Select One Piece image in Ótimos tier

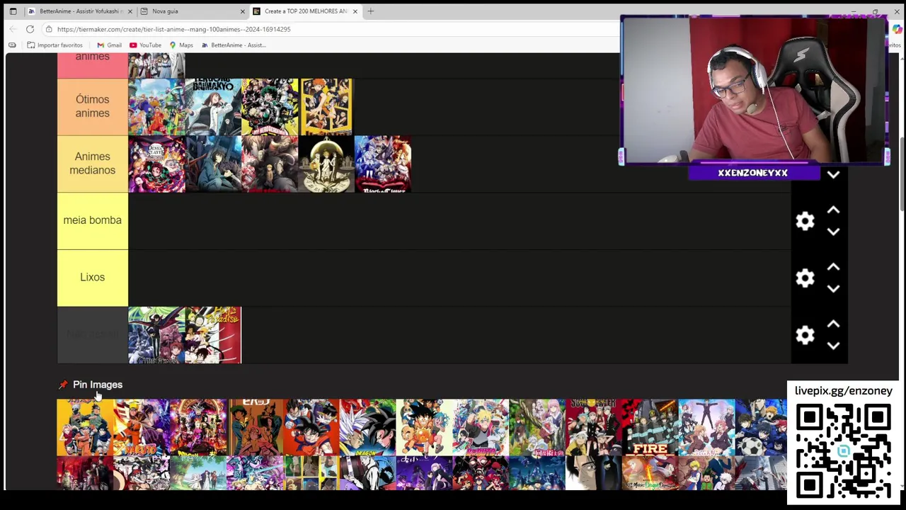(156, 106)
